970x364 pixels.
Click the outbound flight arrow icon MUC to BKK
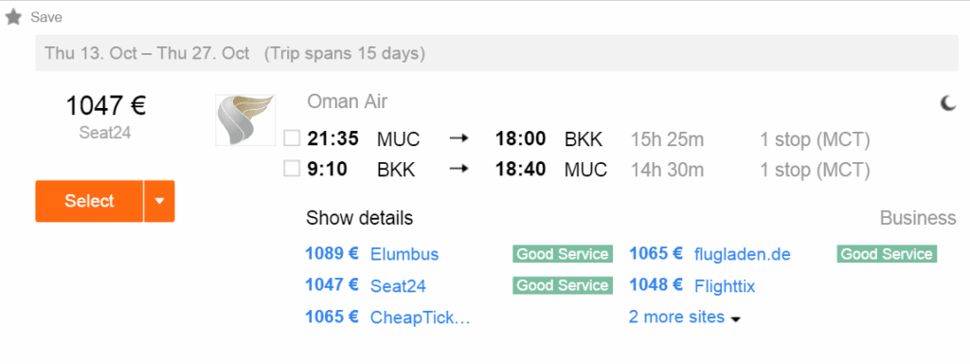[x=458, y=138]
